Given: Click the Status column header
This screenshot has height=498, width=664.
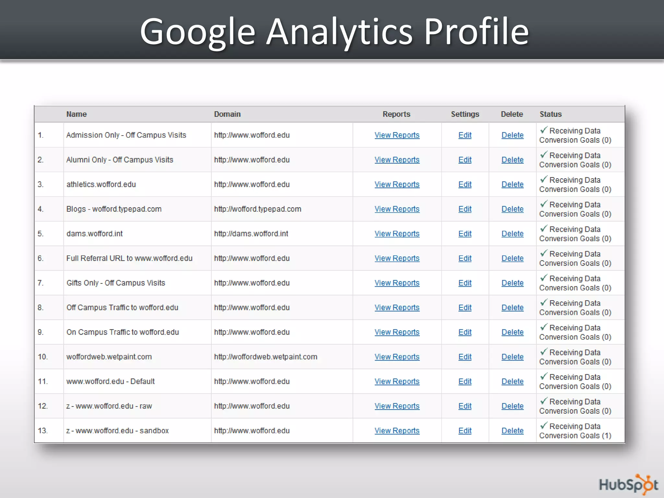Looking at the screenshot, I should pyautogui.click(x=551, y=114).
